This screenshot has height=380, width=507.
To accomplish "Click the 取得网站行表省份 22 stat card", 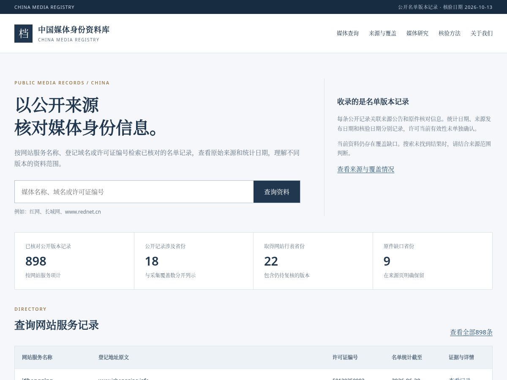I will pos(313,261).
